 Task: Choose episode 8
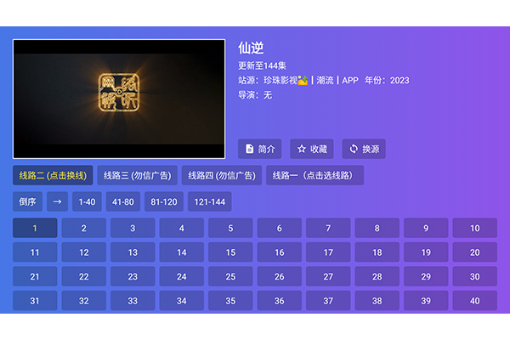pos(377,228)
